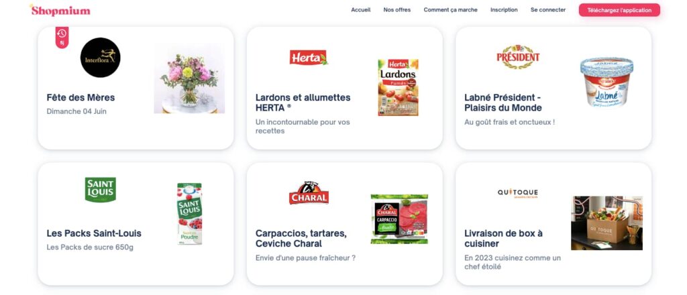Select the Saint Louis sugar carton image

click(x=189, y=214)
